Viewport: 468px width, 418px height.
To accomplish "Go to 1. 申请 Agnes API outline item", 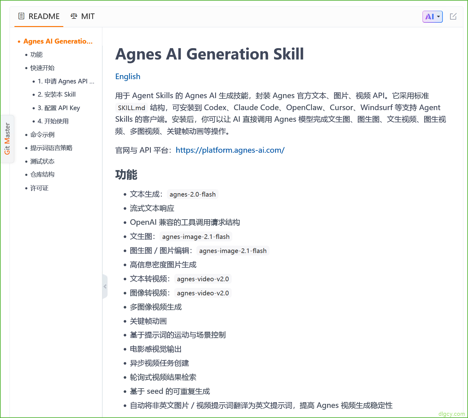I will [x=66, y=81].
